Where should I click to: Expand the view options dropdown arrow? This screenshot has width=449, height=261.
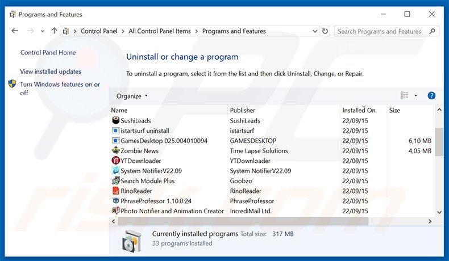(x=416, y=95)
